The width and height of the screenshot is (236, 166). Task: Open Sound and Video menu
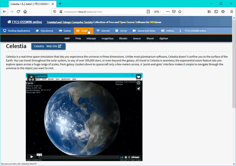[x=144, y=31]
